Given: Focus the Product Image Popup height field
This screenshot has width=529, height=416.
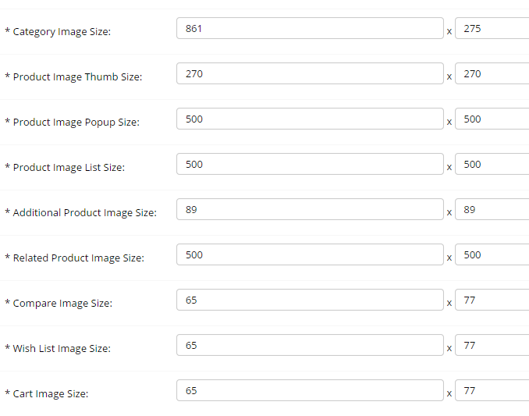Looking at the screenshot, I should click(492, 119).
